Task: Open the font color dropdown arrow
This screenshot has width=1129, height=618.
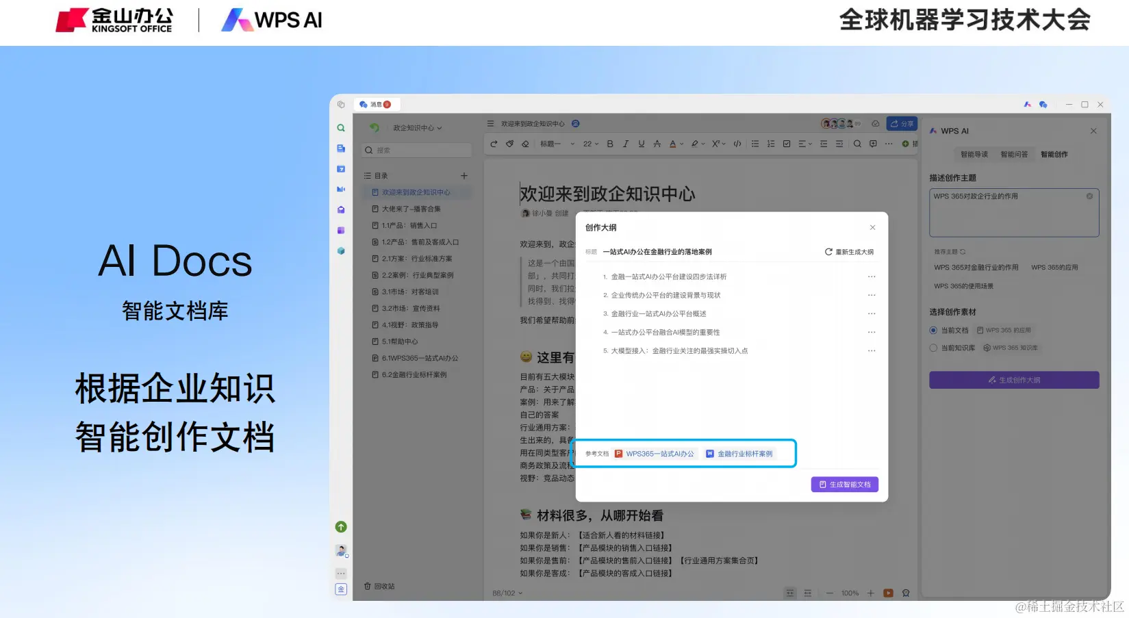Action: [681, 144]
